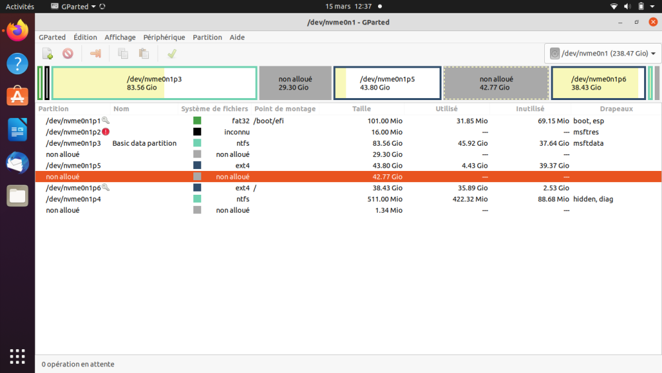The height and width of the screenshot is (373, 662).
Task: Select the /dev/nvme0n1p3 row in partition list
Action: (73, 143)
